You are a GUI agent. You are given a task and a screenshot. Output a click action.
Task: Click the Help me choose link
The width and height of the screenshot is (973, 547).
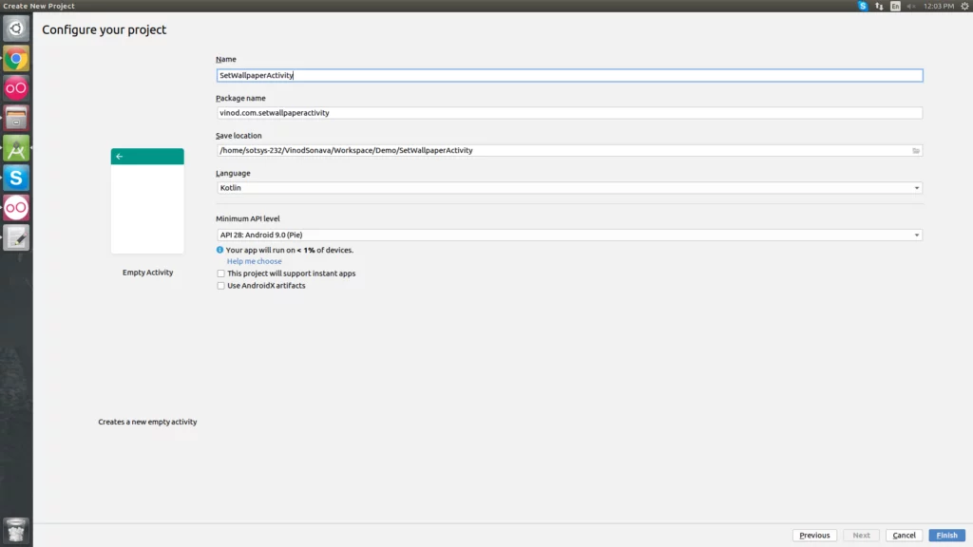[254, 260]
